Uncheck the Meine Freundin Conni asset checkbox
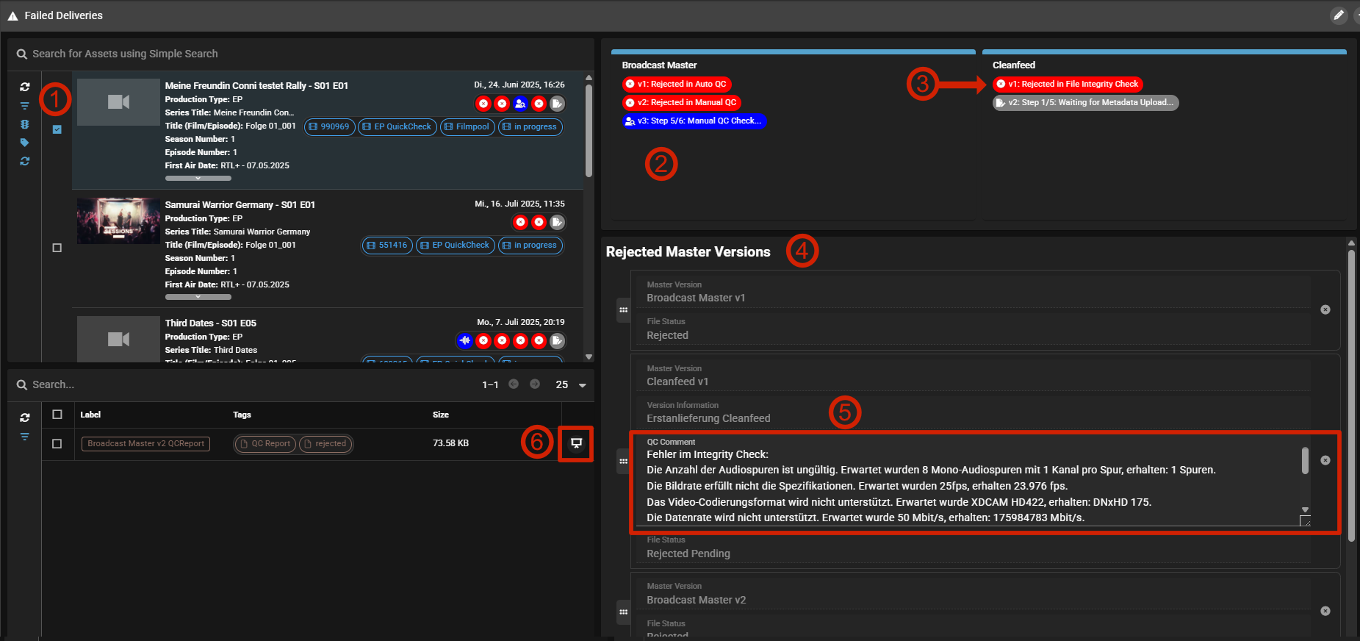Viewport: 1360px width, 641px height. (57, 129)
